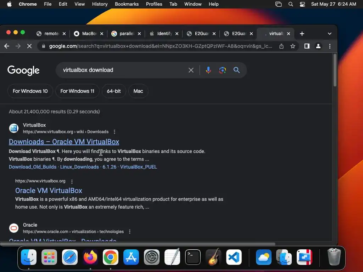The width and height of the screenshot is (363, 272).
Task: Open Linux_Downloads sitelink
Action: click(79, 167)
